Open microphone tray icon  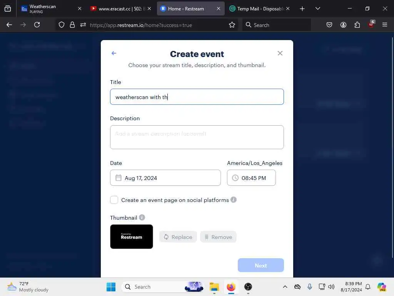coord(310,287)
